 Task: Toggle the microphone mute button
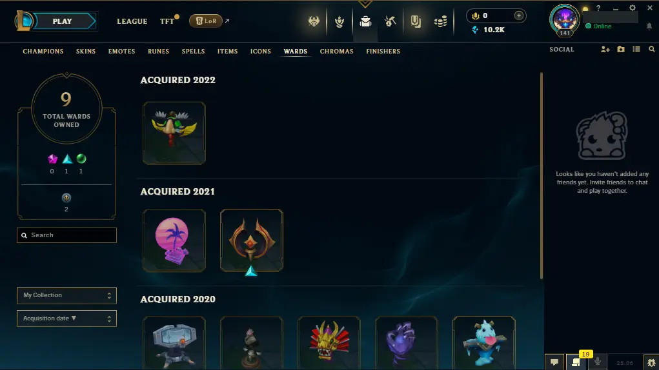coord(598,362)
